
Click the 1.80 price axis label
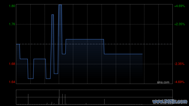[12, 6]
